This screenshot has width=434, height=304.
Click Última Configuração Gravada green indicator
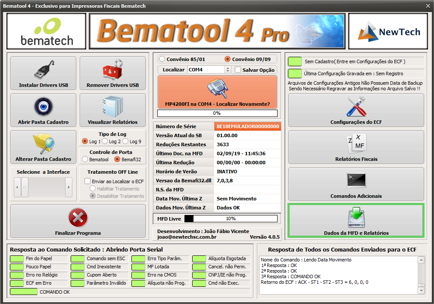pyautogui.click(x=295, y=74)
